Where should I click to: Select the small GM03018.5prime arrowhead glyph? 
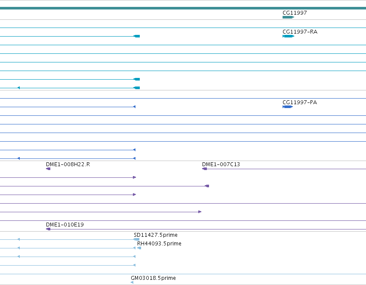click(132, 282)
